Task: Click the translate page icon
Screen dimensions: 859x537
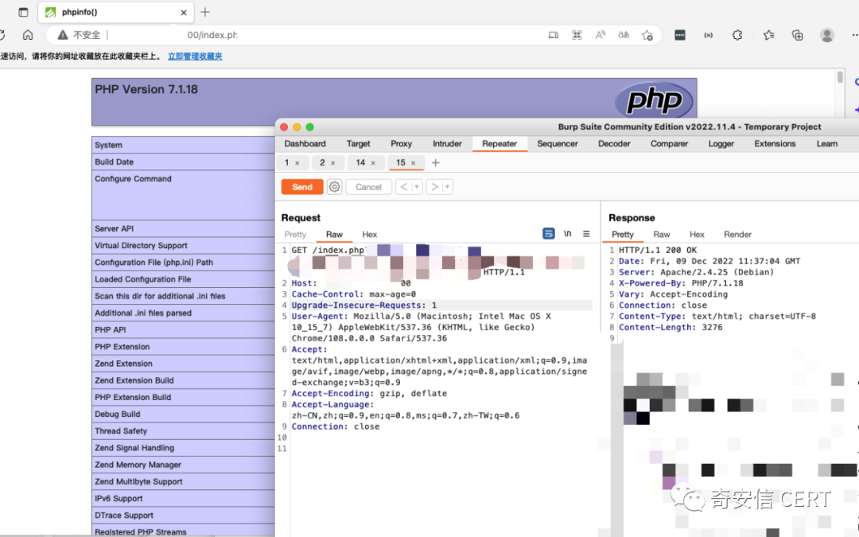Action: [624, 35]
